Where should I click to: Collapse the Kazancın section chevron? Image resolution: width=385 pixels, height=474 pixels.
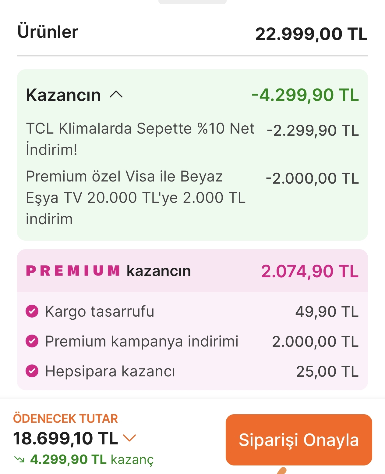pyautogui.click(x=116, y=95)
